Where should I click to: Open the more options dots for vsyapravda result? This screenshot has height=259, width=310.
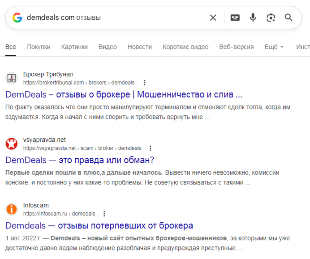pos(151,148)
